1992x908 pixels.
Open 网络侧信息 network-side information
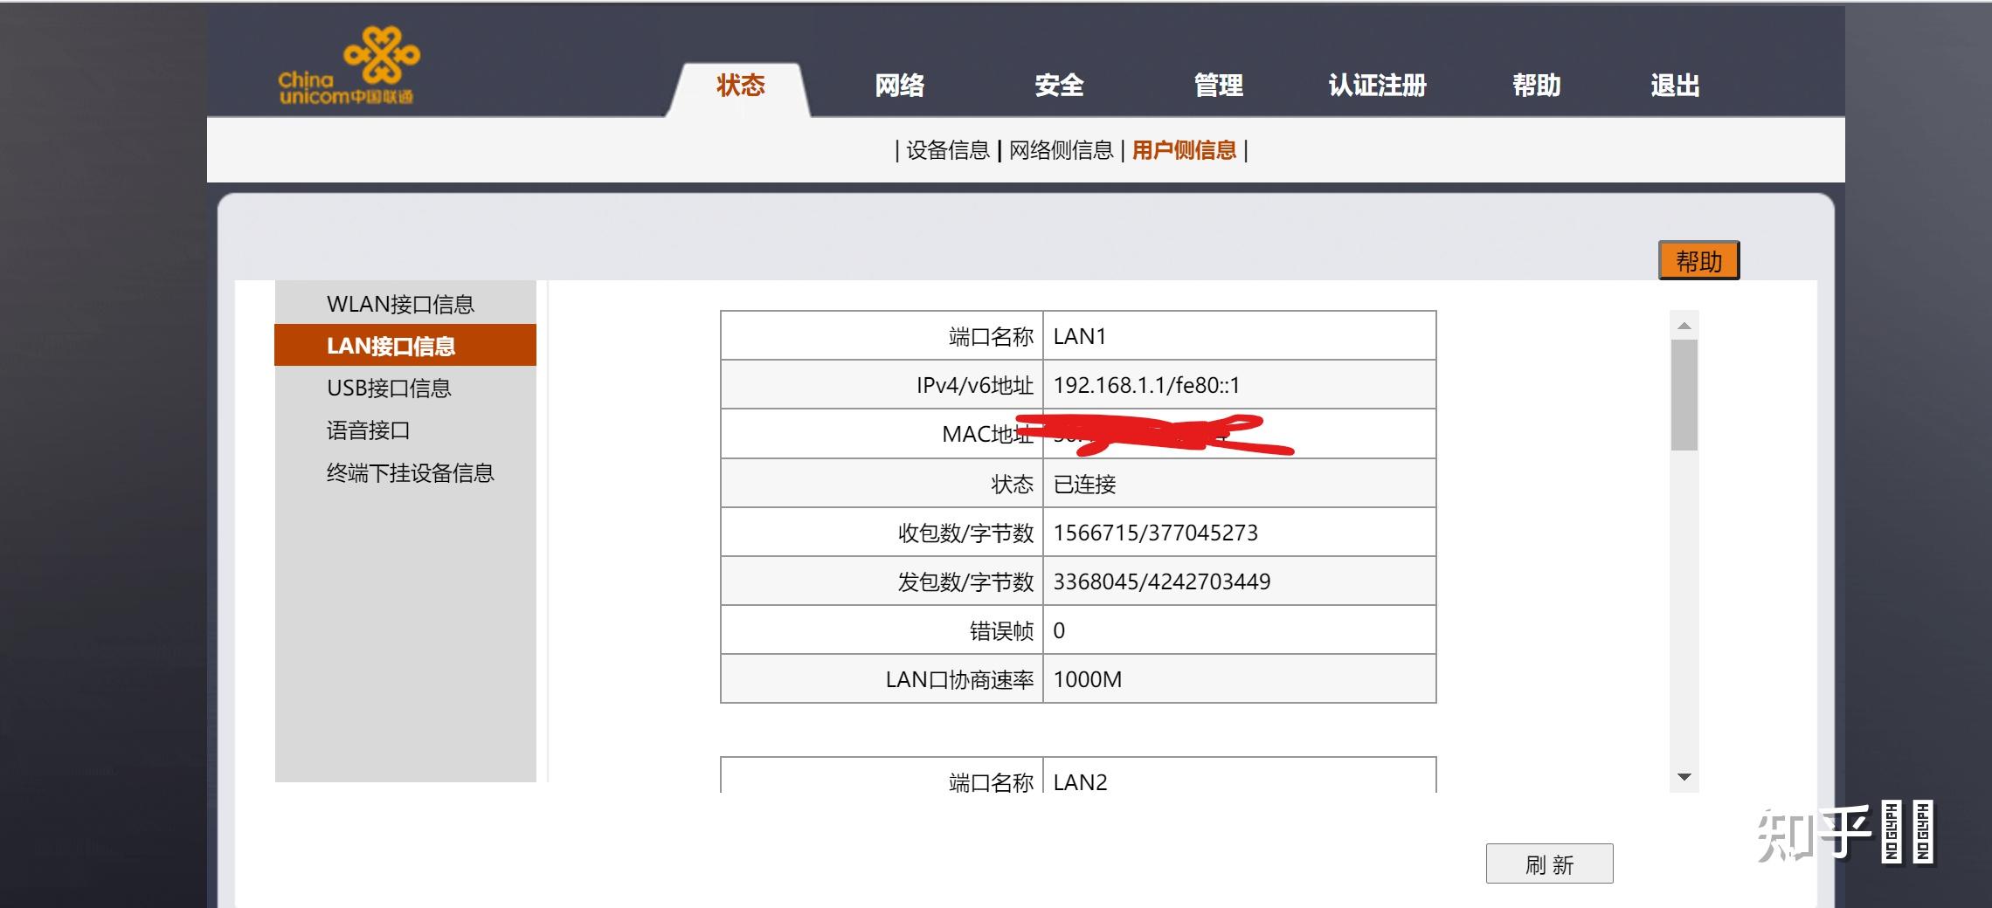click(x=1062, y=149)
